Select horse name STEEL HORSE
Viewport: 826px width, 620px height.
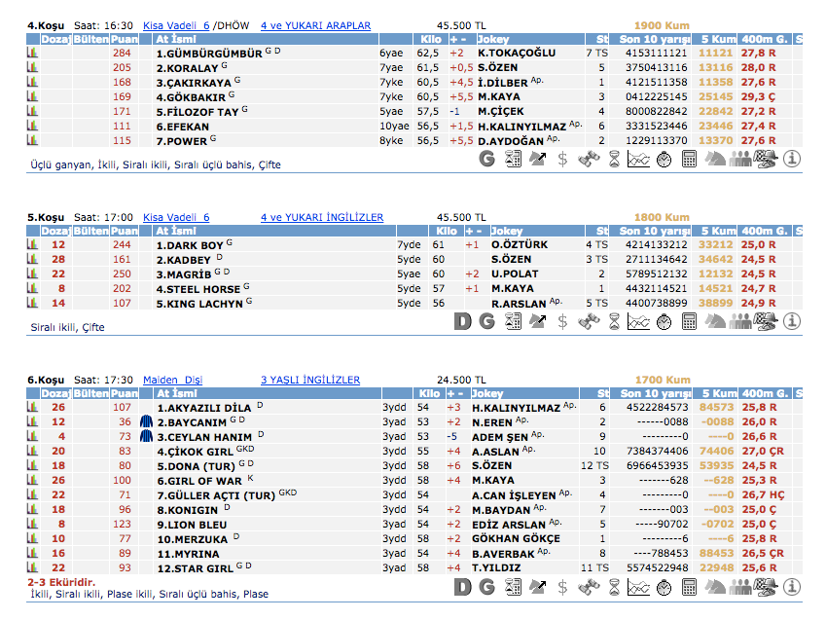201,289
